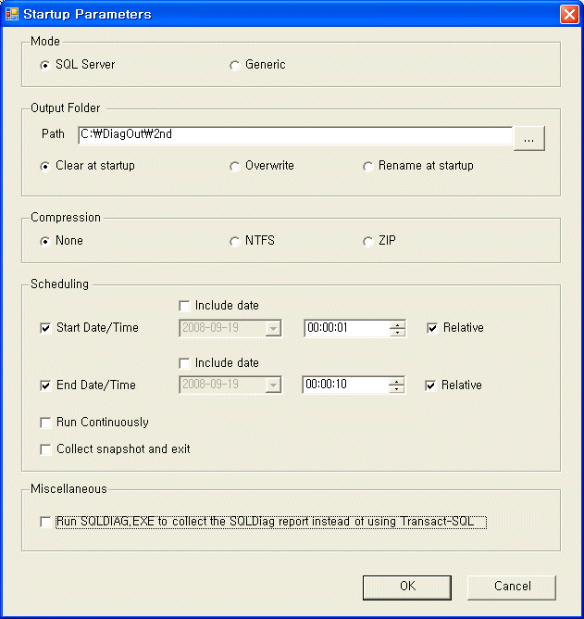
Task: Enable Run Continuously
Action: click(x=45, y=423)
